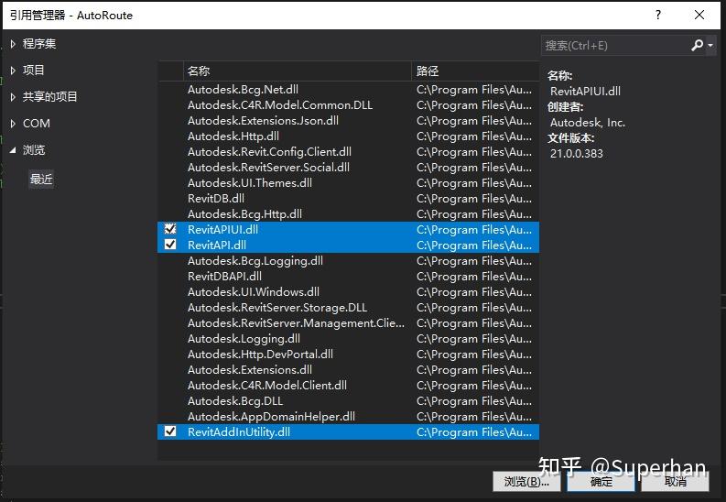
Task: Close the 引用管理器 dialog
Action: click(699, 15)
